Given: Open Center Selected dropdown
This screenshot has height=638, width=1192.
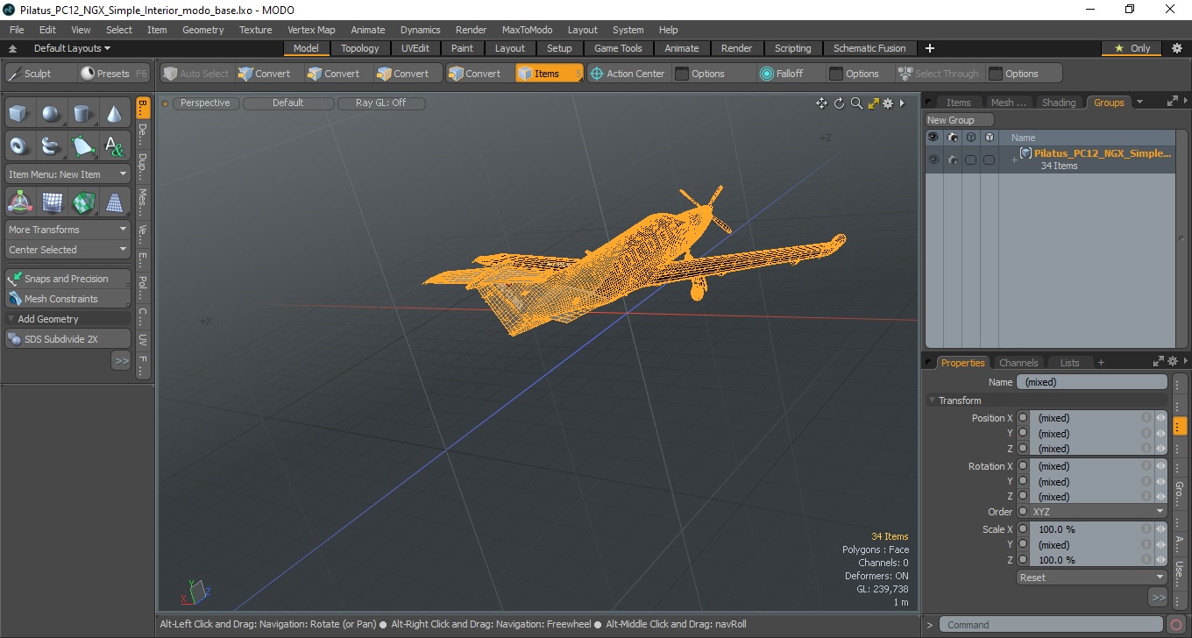Looking at the screenshot, I should coord(67,250).
